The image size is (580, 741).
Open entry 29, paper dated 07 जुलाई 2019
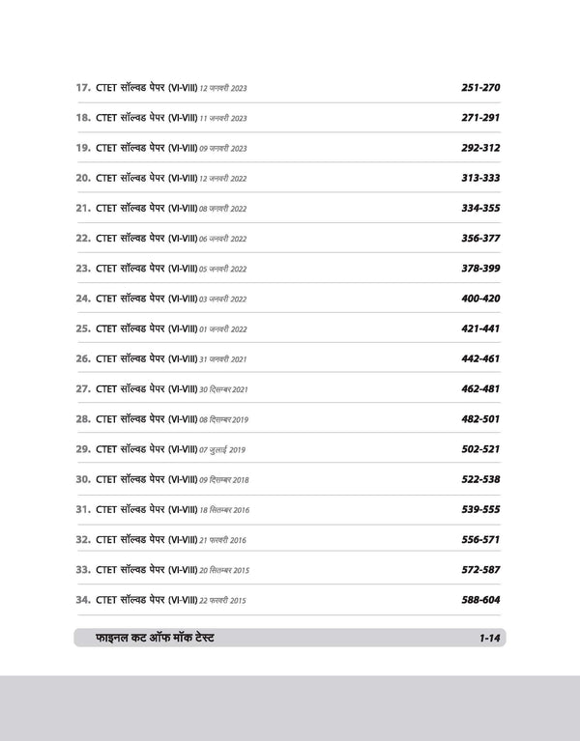(159, 449)
